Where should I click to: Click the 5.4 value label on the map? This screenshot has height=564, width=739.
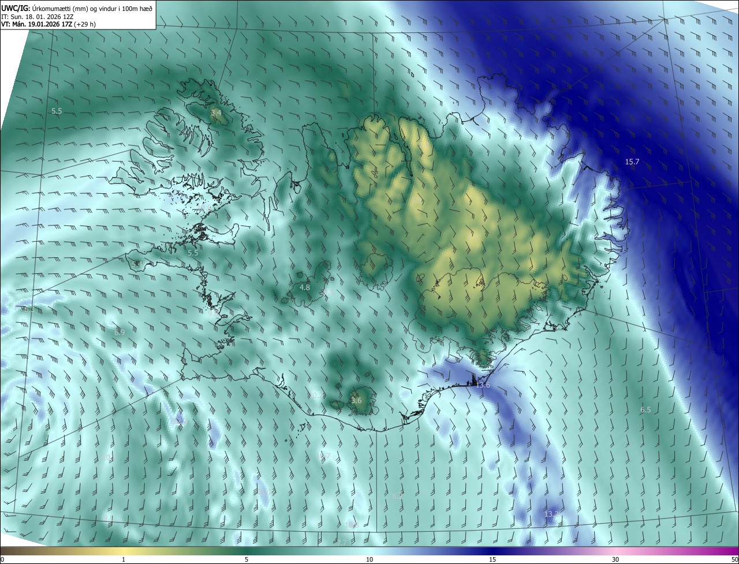(x=137, y=264)
